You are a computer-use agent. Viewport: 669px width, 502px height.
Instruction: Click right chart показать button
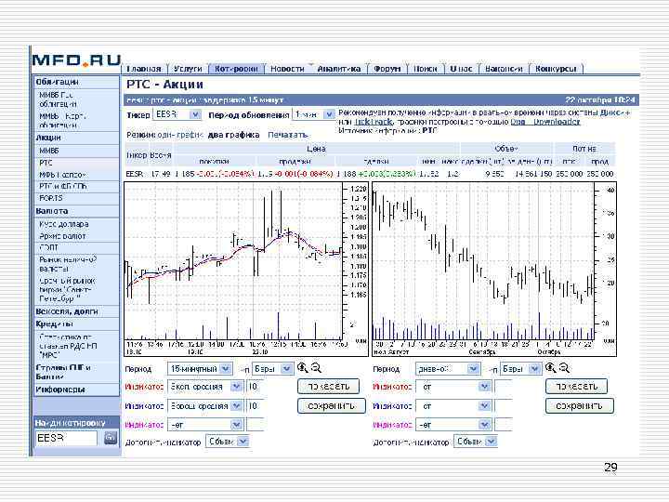pyautogui.click(x=576, y=387)
